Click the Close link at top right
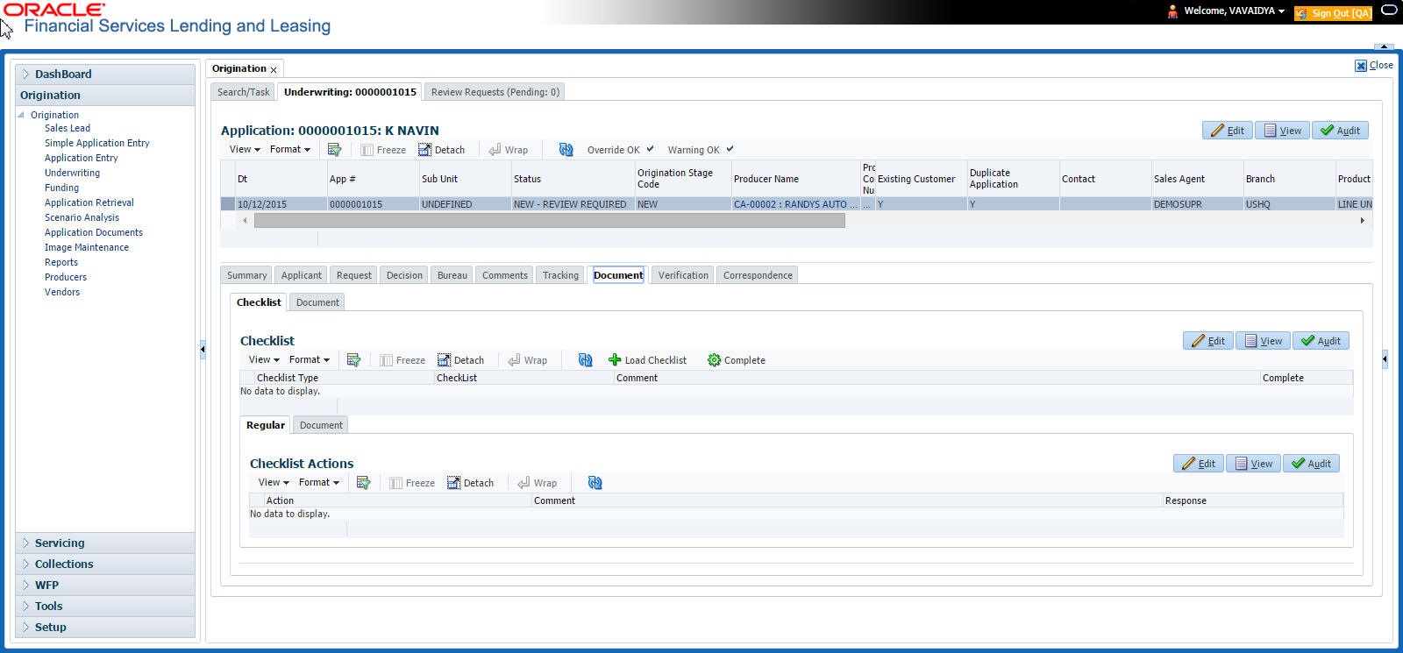 (1374, 65)
